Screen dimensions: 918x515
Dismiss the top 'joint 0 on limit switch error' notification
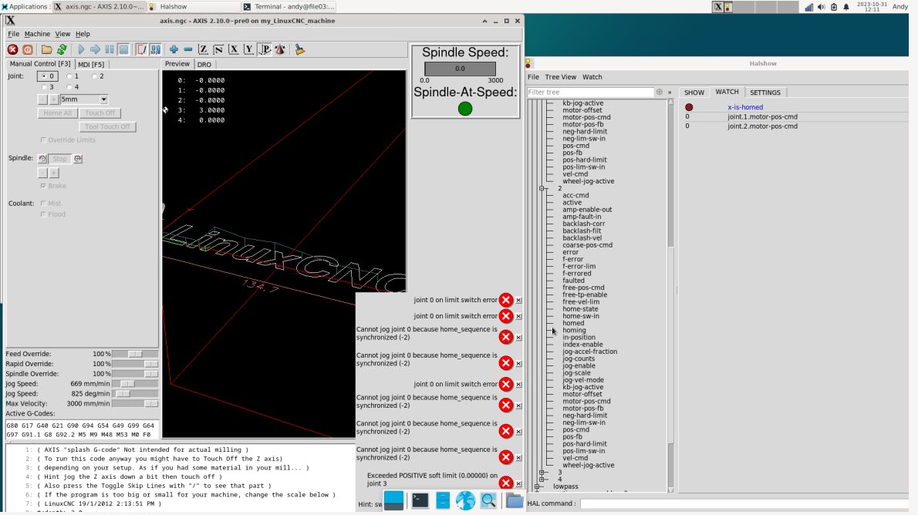coord(518,300)
